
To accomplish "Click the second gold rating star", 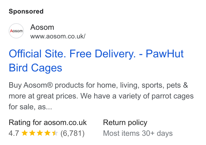I will tap(32, 133).
